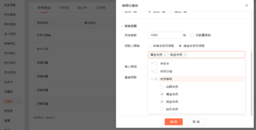Open 短视频 in sidebar
This screenshot has height=130, width=256.
click(8, 111)
